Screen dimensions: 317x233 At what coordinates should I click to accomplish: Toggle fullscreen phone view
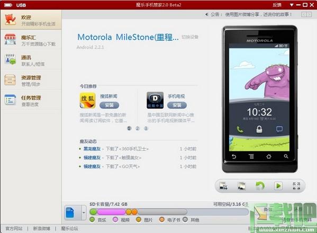point(296,186)
